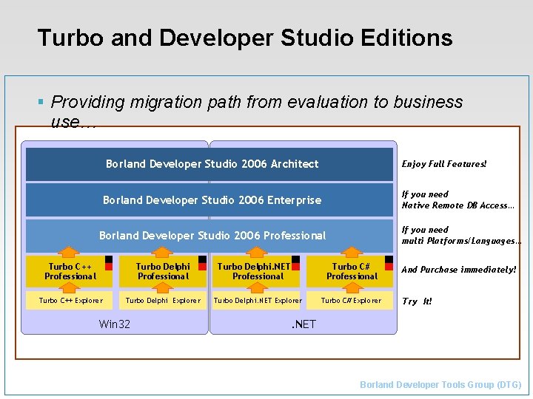Click the Turbo Delphi Professional box
Screen dimensions: 533x399
click(163, 271)
